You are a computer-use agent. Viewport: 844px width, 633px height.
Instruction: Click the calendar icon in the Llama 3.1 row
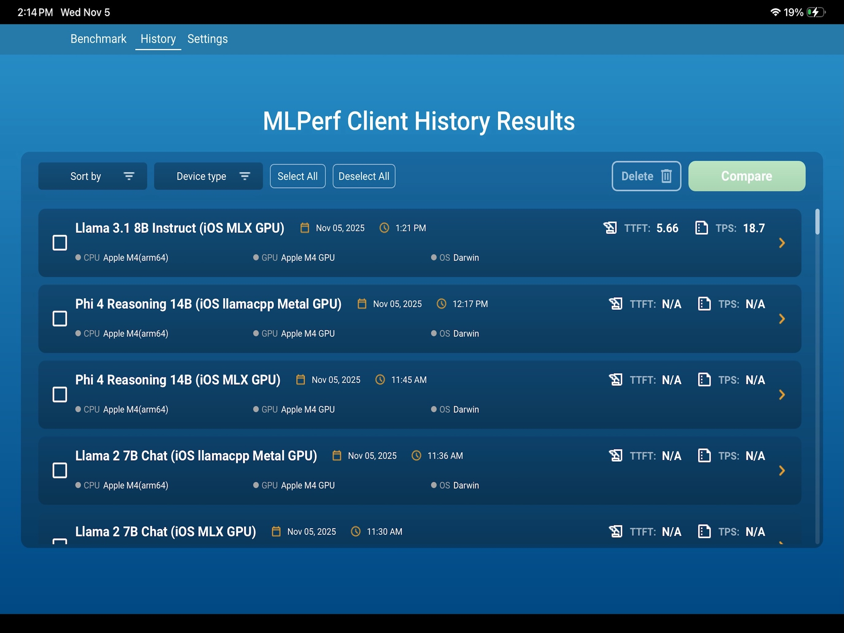305,228
